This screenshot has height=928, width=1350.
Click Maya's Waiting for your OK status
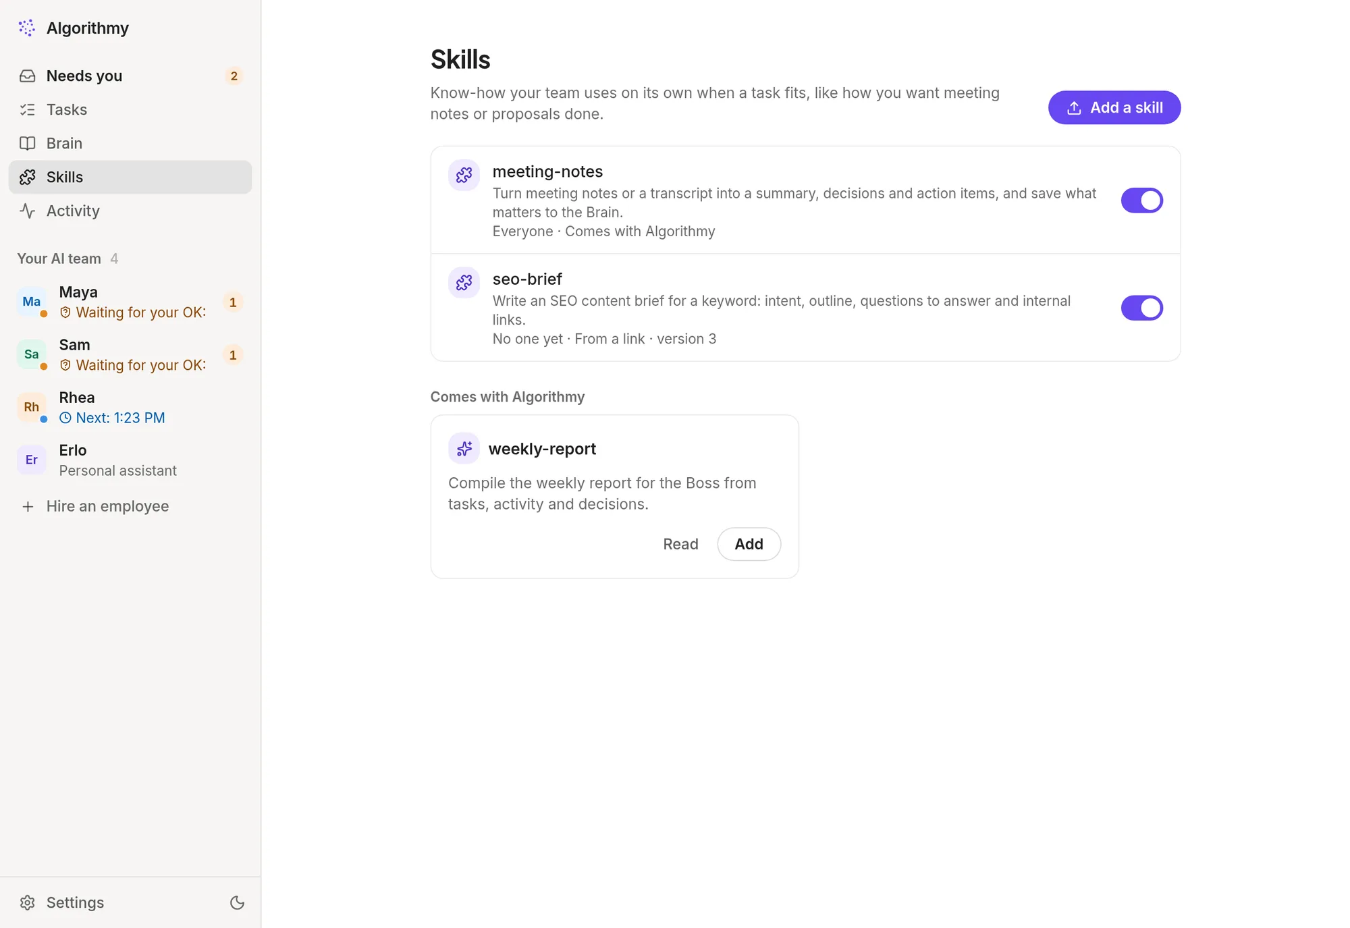coord(133,312)
